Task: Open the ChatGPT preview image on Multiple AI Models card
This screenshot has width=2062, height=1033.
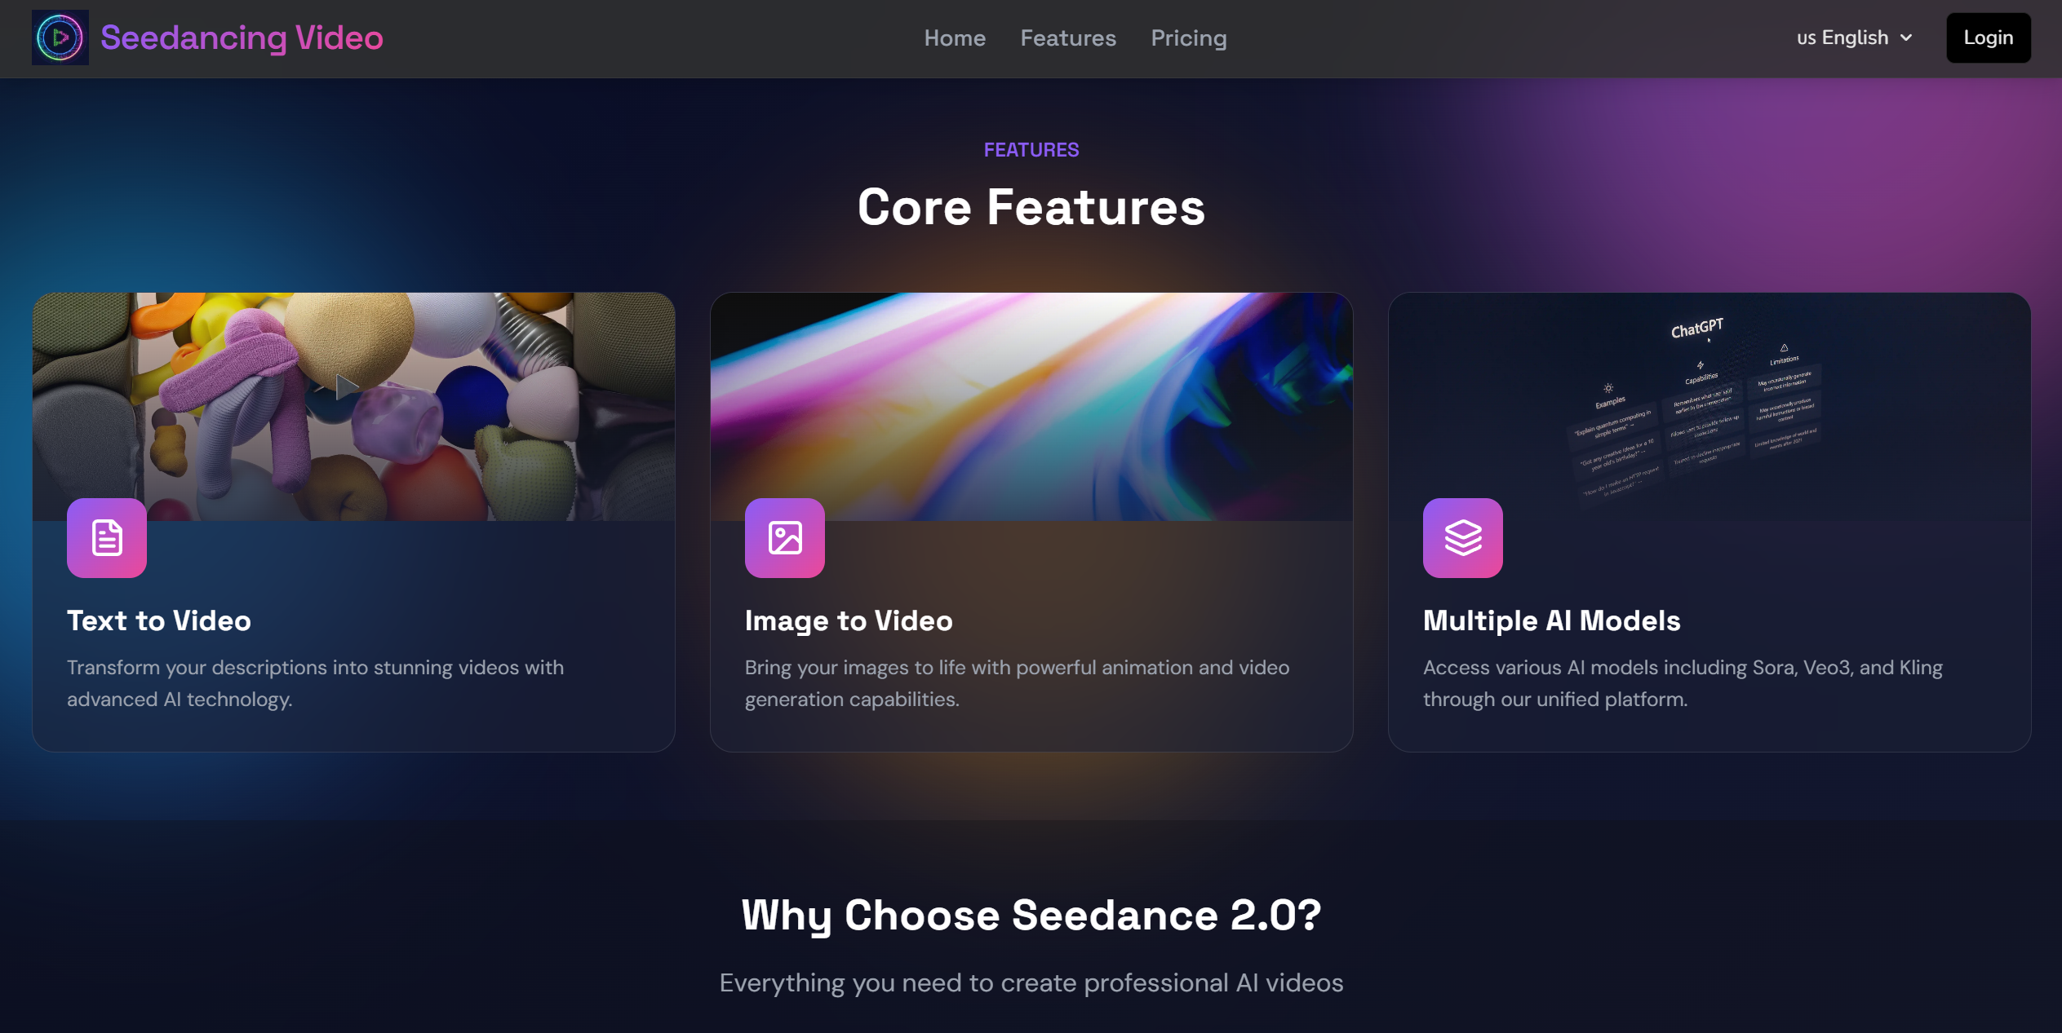Action: (1709, 408)
